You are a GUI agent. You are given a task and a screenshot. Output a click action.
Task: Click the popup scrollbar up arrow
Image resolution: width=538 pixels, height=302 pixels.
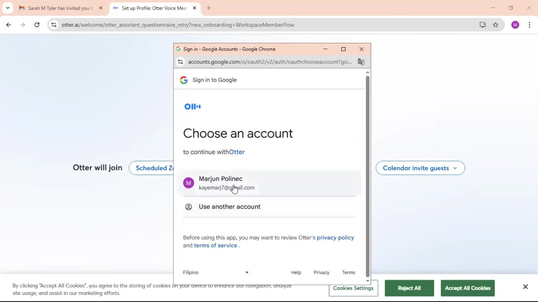pos(368,72)
